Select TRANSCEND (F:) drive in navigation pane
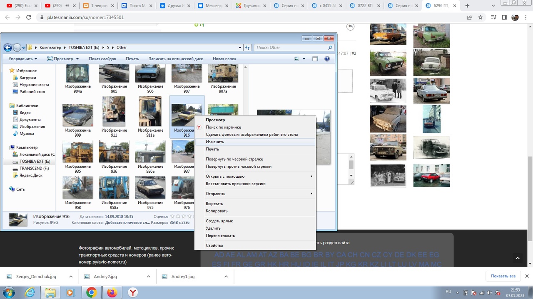Image resolution: width=533 pixels, height=299 pixels. [34, 168]
